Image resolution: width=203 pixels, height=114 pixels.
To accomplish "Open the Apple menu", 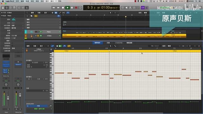I will (3, 1).
